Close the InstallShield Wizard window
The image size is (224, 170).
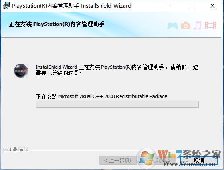point(212,6)
